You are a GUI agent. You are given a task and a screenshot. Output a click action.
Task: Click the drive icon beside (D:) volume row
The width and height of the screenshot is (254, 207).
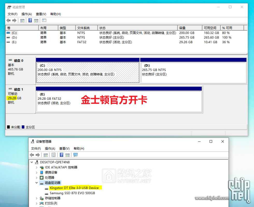click(8, 37)
